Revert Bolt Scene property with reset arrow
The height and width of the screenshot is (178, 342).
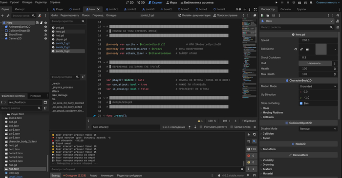[x=296, y=49]
